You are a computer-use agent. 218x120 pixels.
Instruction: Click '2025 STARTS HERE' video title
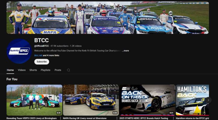144,118
